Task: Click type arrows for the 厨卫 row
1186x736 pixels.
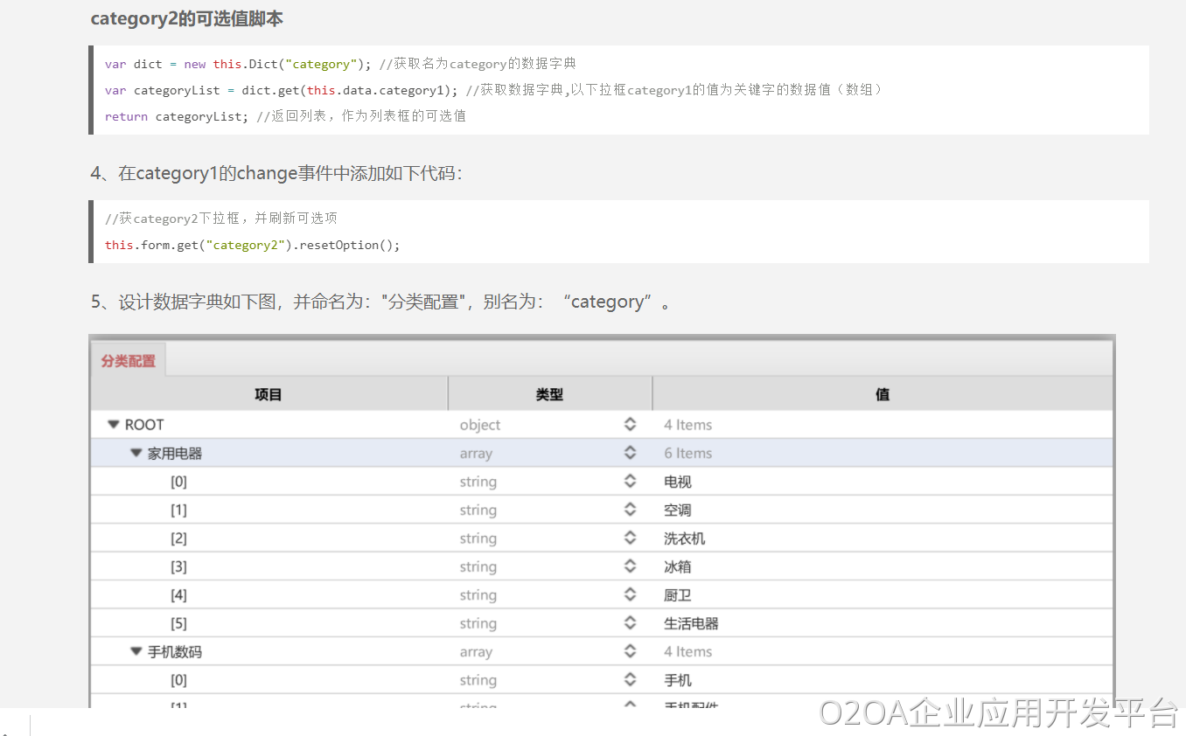Action: 630,595
